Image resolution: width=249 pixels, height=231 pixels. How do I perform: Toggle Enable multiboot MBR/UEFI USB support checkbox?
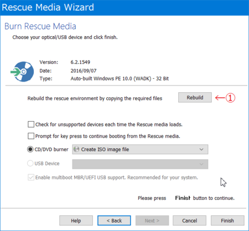31,177
